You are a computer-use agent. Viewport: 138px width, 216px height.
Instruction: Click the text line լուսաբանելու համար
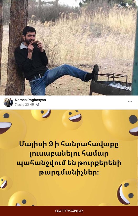[69, 154]
